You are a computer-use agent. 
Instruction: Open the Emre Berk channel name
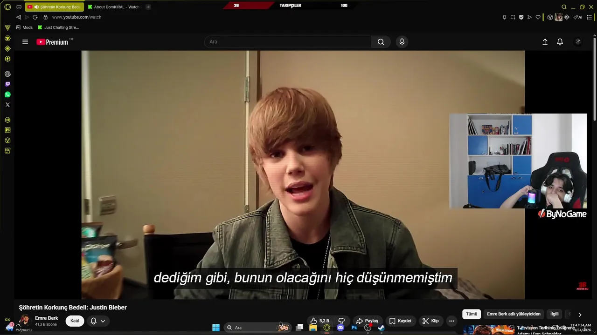(x=47, y=318)
